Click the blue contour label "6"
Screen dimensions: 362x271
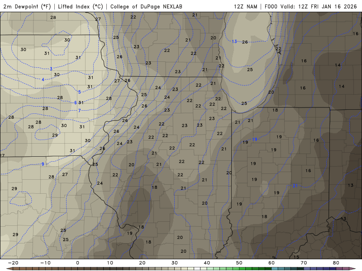76,103
